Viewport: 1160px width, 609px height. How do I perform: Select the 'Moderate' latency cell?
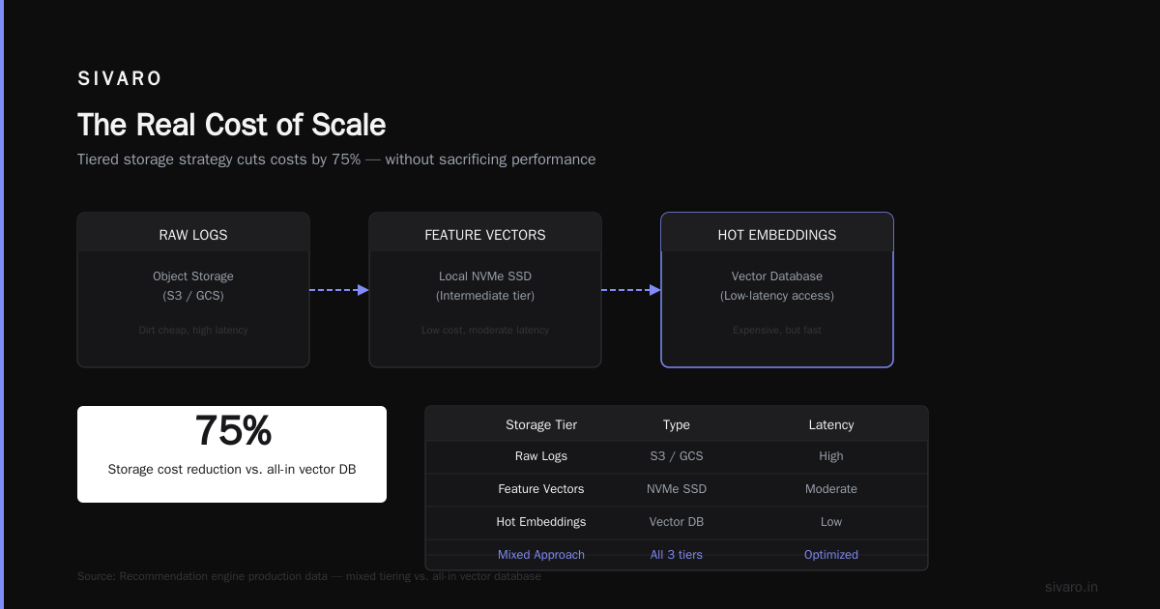(831, 489)
